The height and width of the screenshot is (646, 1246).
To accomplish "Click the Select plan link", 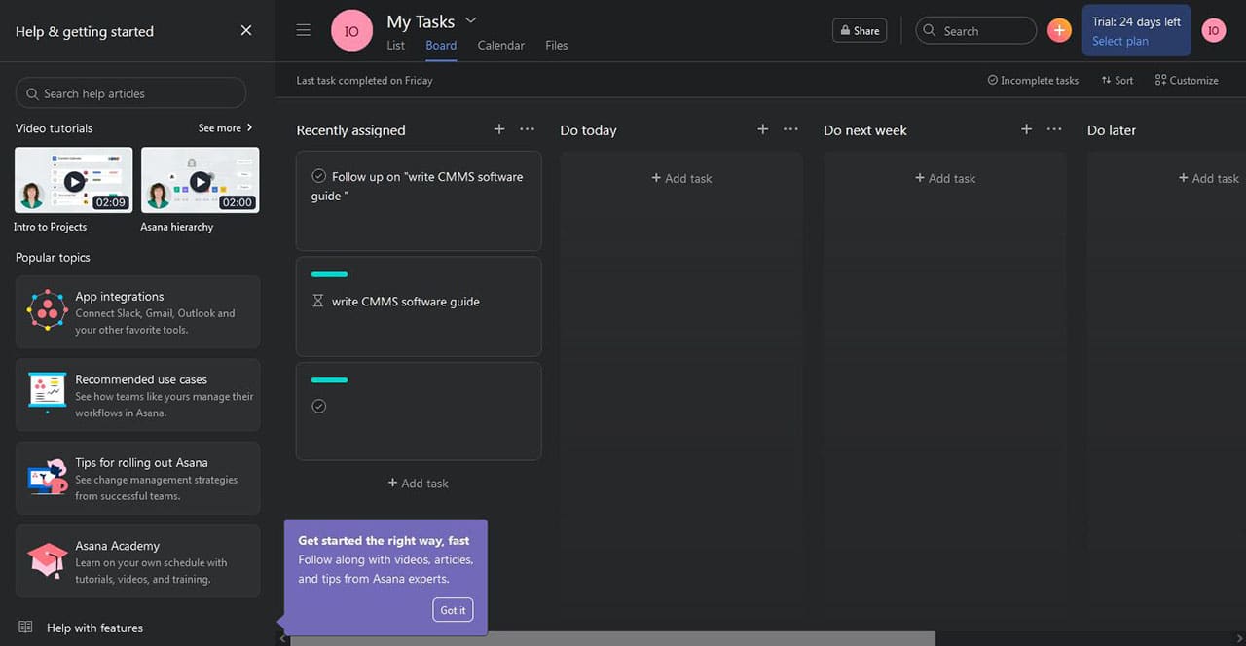I will pyautogui.click(x=1119, y=41).
